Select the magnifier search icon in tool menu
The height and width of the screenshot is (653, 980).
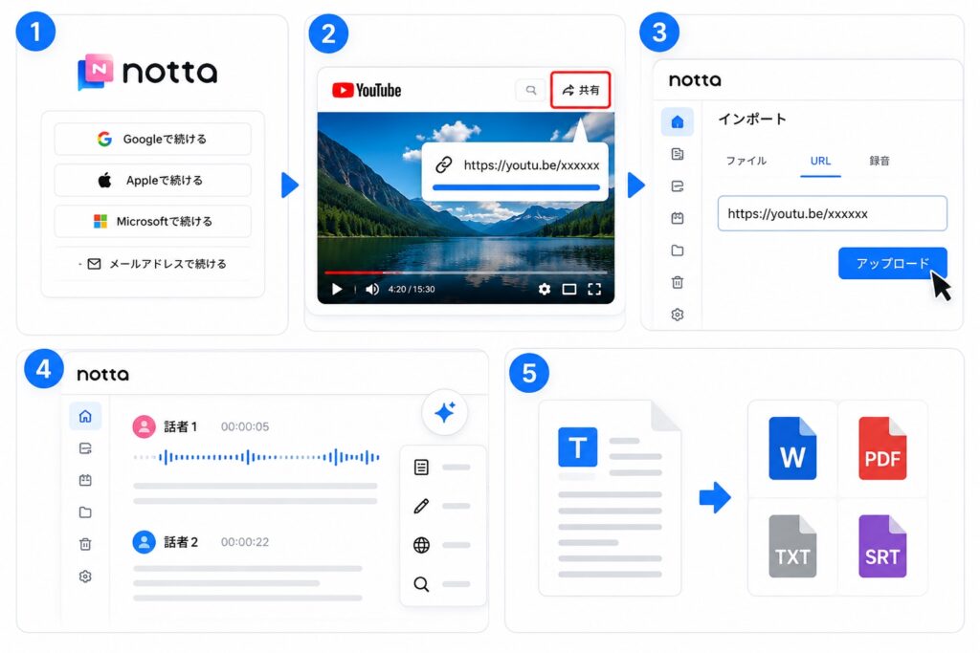click(421, 584)
